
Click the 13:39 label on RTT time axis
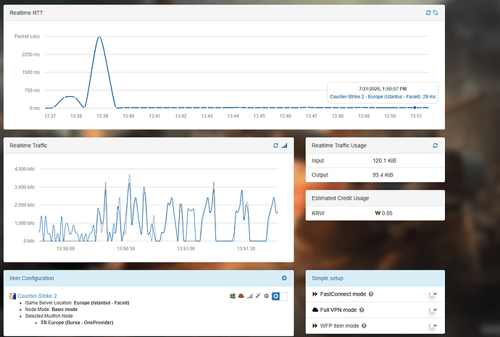(102, 116)
